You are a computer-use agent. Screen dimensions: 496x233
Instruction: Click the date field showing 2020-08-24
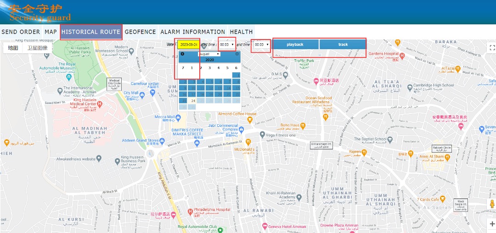pos(189,45)
